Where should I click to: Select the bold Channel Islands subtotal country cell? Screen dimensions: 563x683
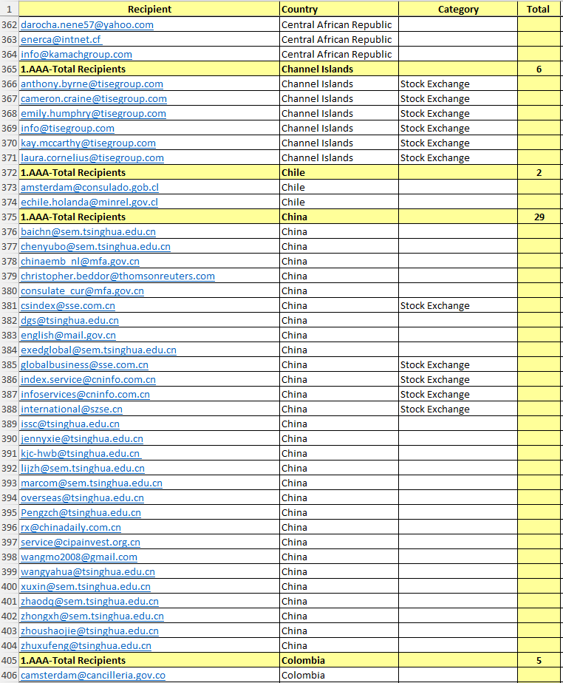click(338, 69)
